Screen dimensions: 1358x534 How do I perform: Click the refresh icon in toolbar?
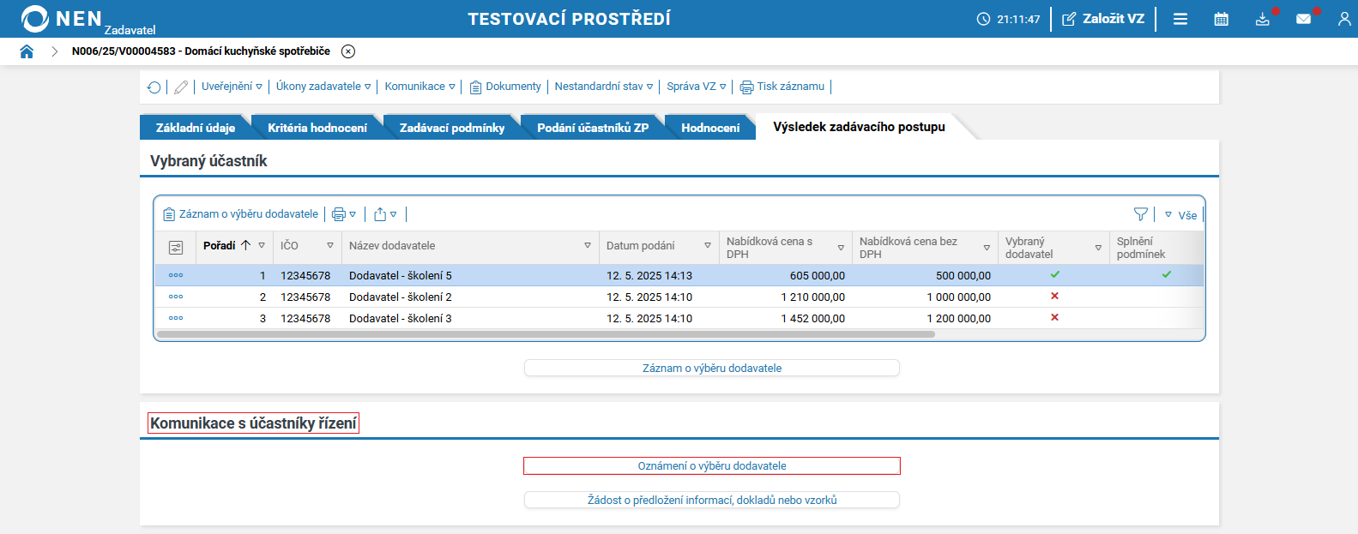click(154, 87)
